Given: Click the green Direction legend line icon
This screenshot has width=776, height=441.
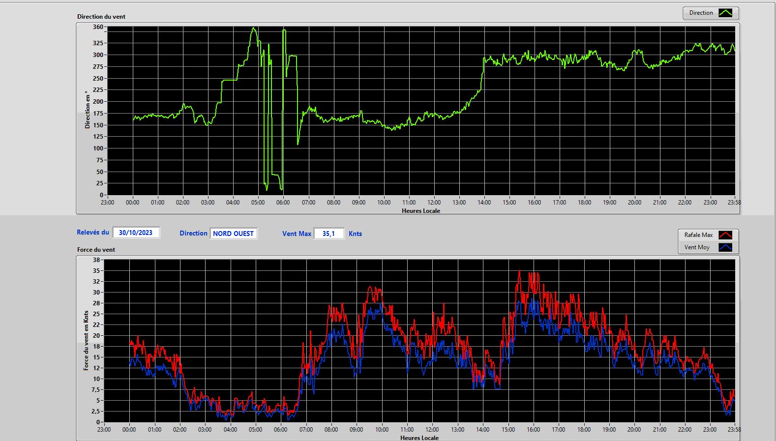Looking at the screenshot, I should (725, 13).
